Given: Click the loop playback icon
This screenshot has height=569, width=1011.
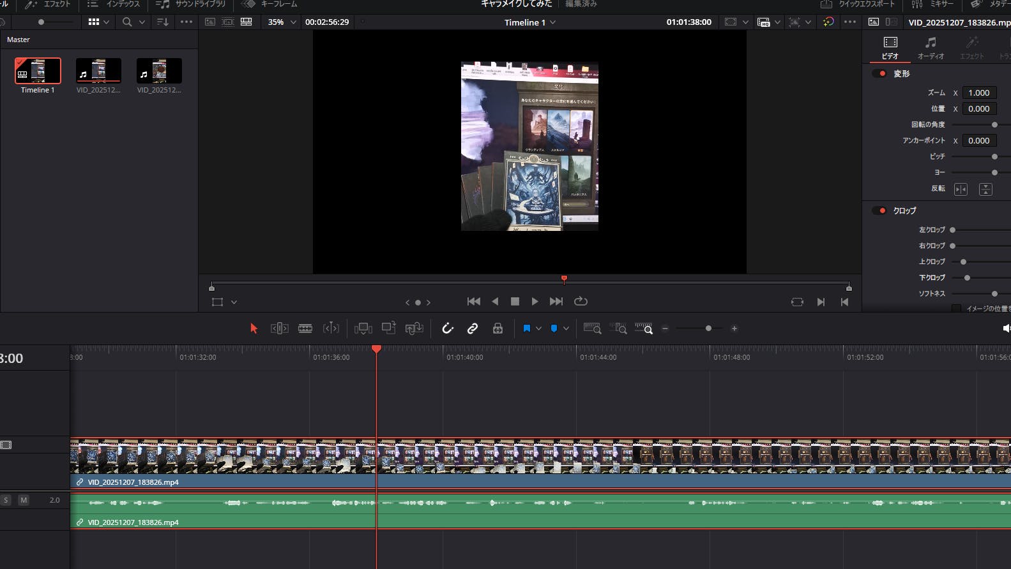Looking at the screenshot, I should pos(581,302).
